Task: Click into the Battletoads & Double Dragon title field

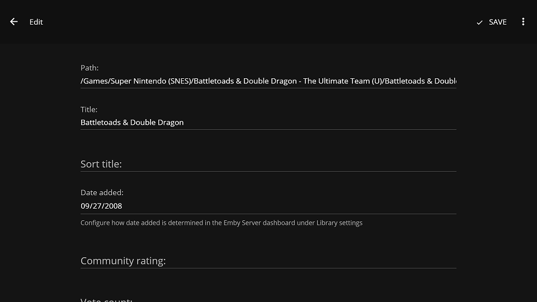Action: coord(268,122)
